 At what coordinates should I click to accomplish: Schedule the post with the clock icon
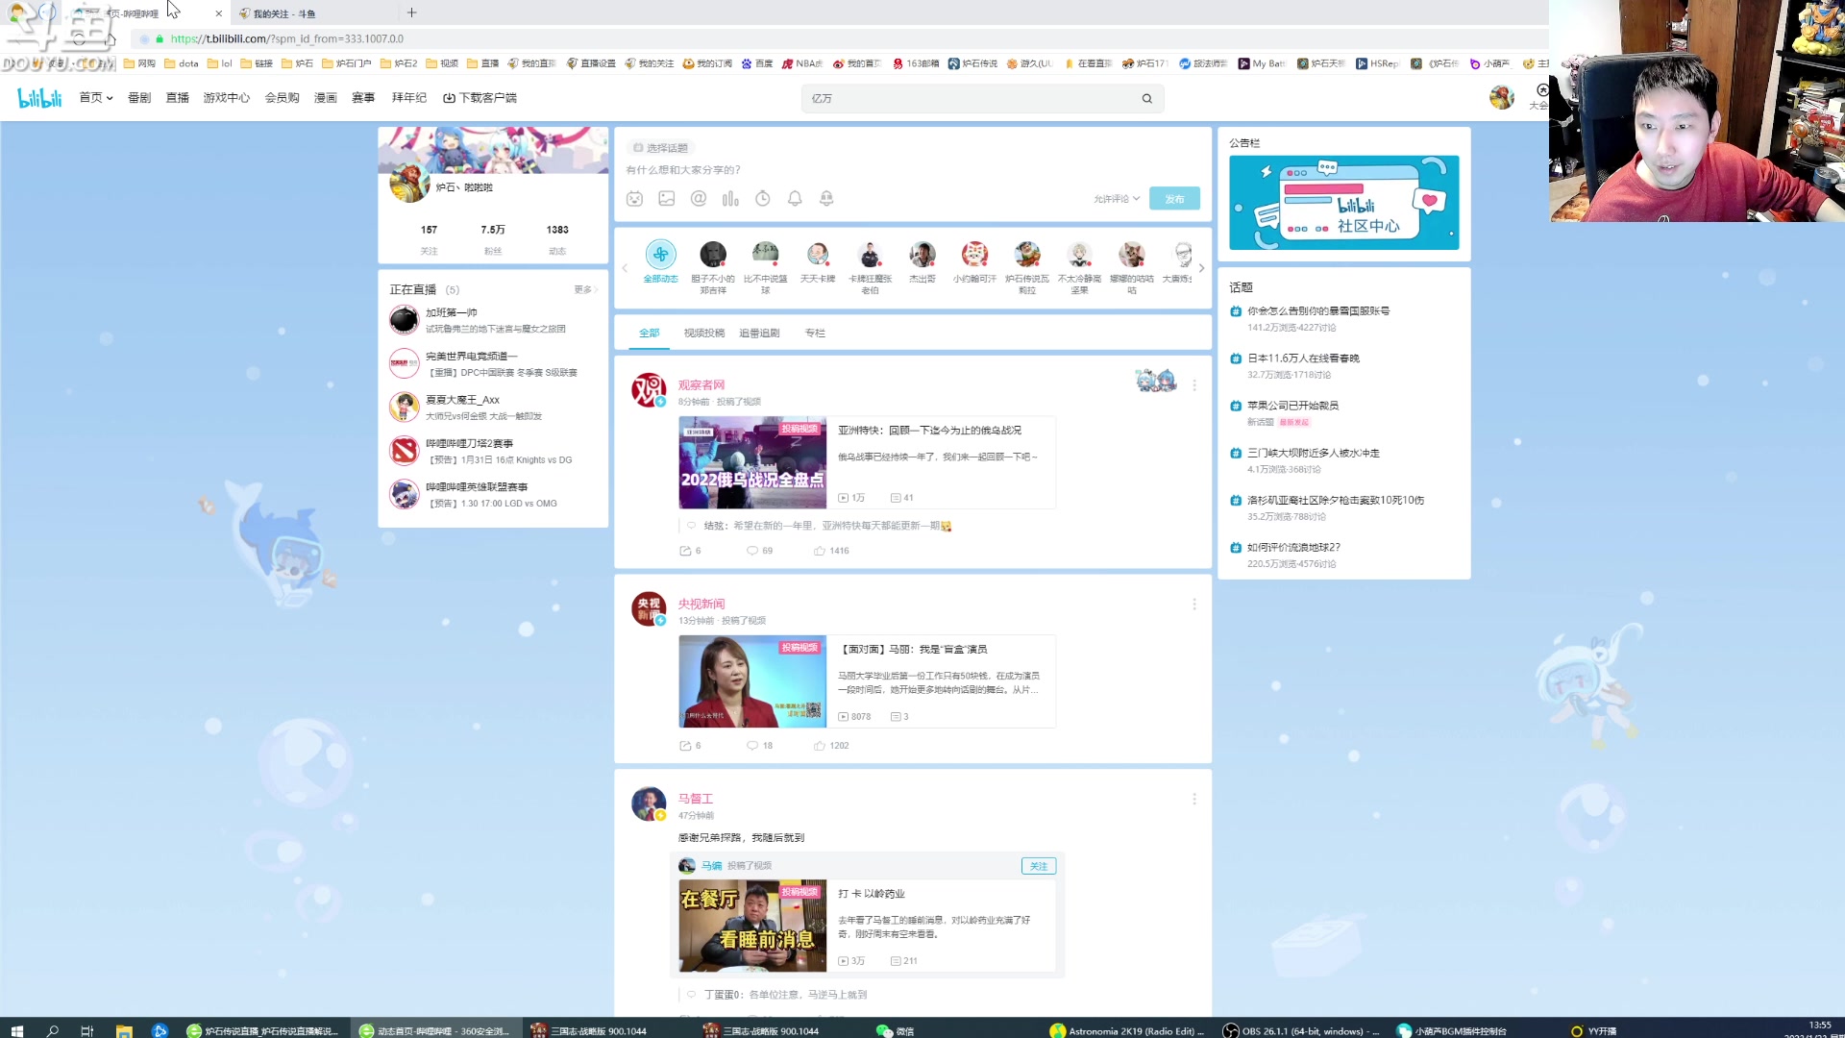(x=763, y=199)
